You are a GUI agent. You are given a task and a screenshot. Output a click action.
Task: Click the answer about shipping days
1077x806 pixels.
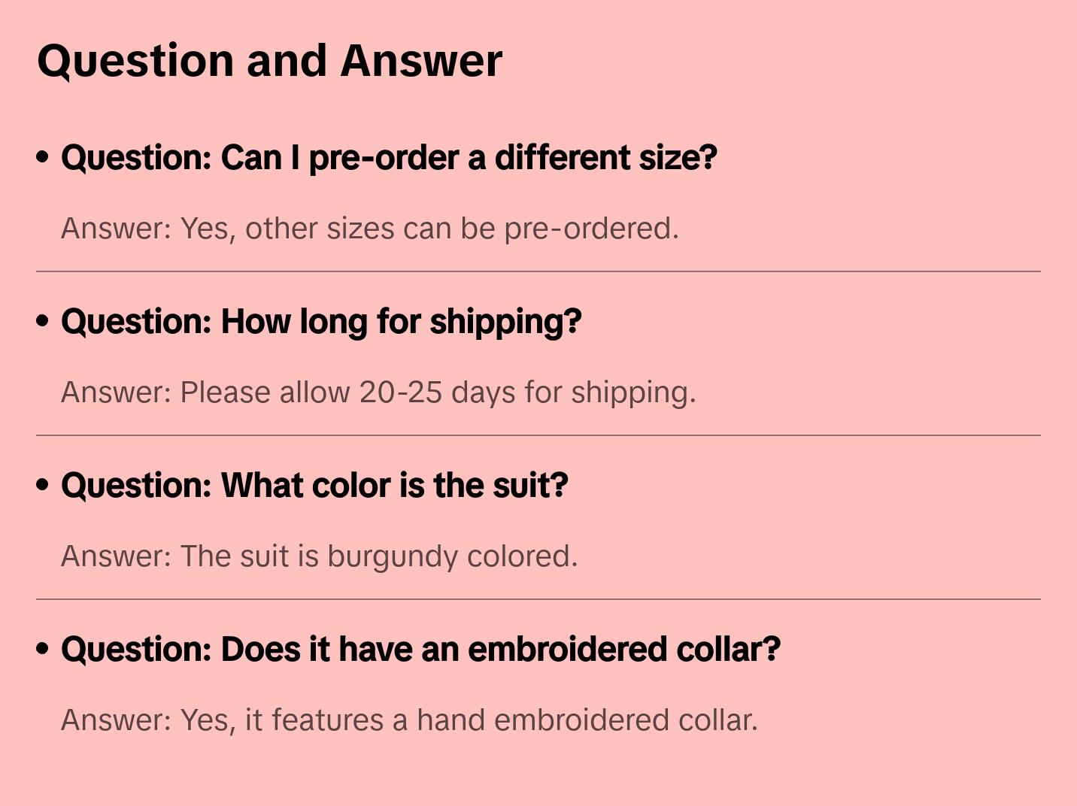coord(378,392)
